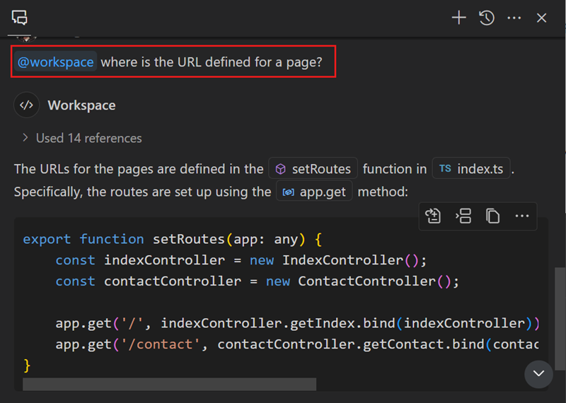This screenshot has height=403, width=566.
Task: Go to the app.get symbol reference
Action: [x=314, y=192]
